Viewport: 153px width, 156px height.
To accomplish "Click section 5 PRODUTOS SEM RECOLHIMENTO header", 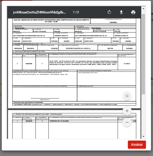I will 29,51.
